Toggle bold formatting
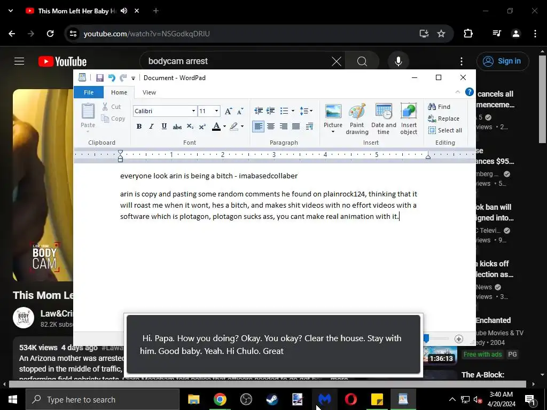547x410 pixels. [x=139, y=126]
